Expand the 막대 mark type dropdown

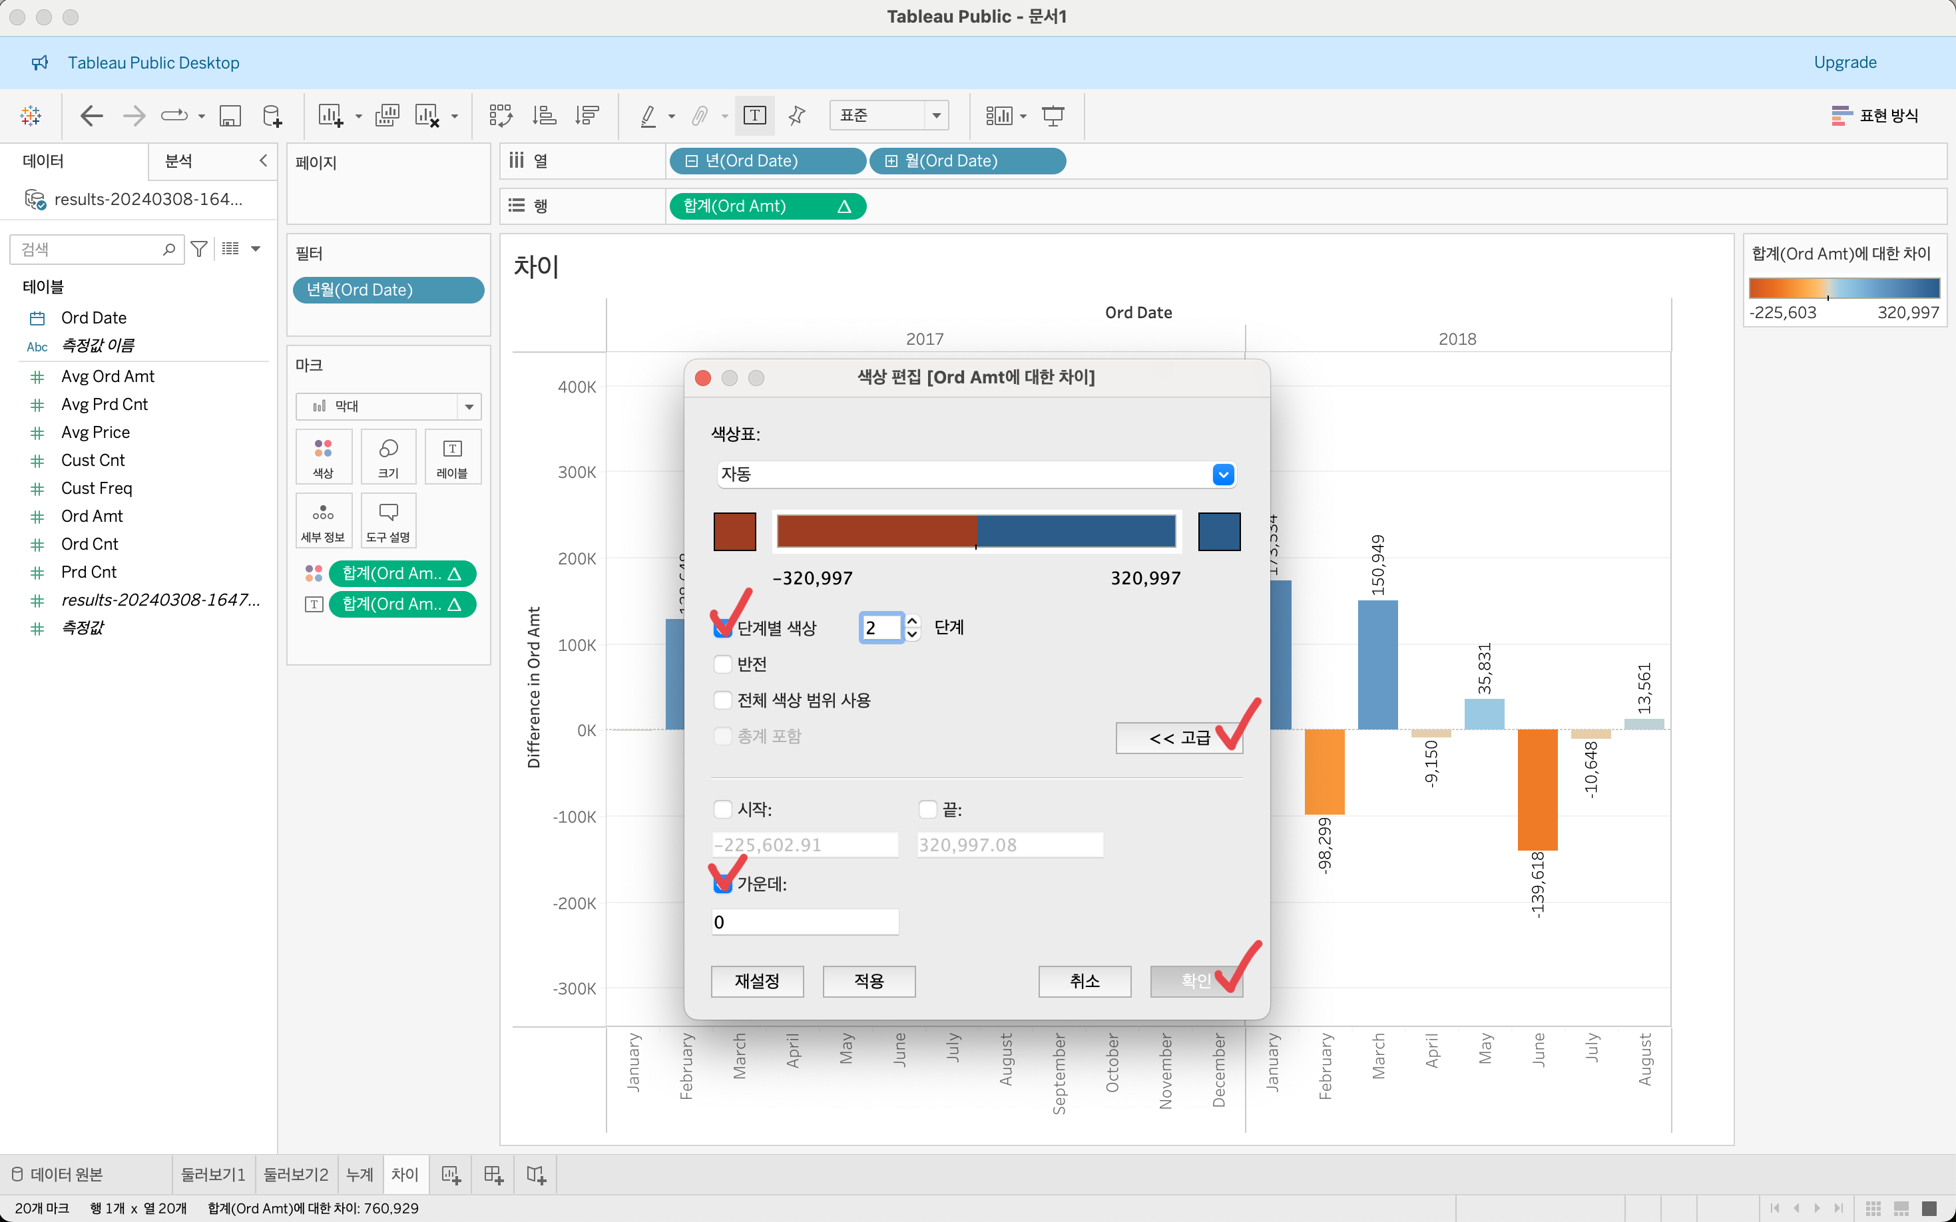(x=469, y=407)
